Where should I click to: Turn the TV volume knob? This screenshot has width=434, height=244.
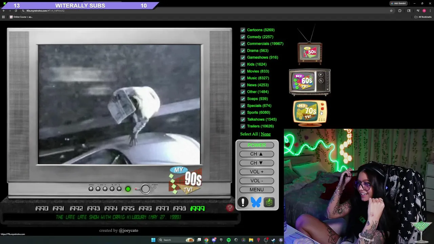[145, 189]
